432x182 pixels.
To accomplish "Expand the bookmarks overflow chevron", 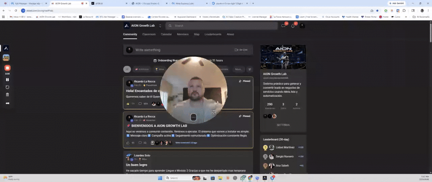I will point(406,17).
